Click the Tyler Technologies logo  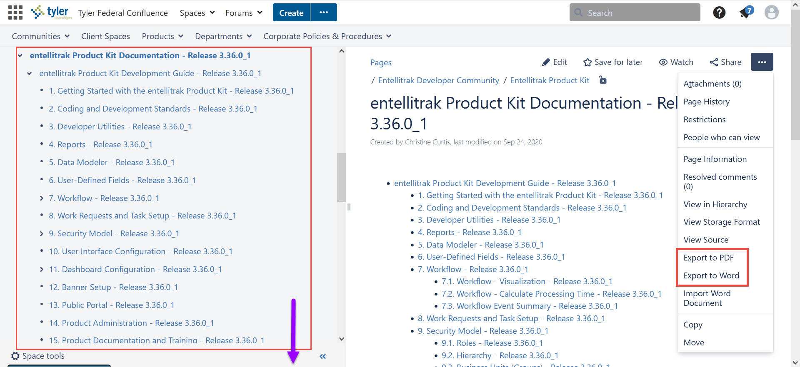pos(51,12)
